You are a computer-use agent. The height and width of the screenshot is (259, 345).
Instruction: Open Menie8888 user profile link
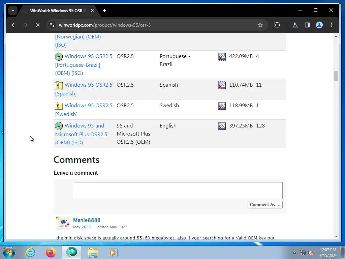87,220
